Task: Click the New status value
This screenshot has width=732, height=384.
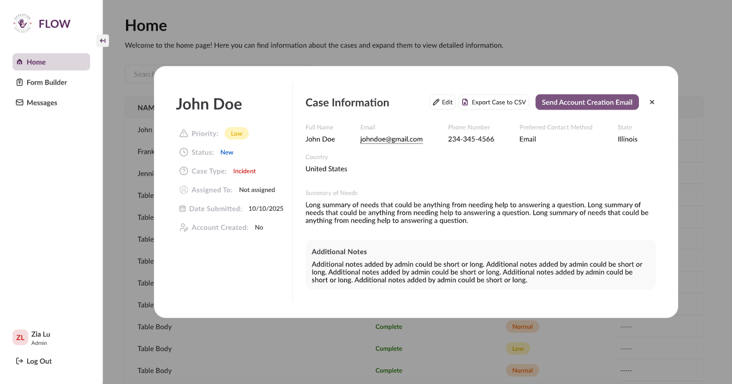Action: point(227,152)
